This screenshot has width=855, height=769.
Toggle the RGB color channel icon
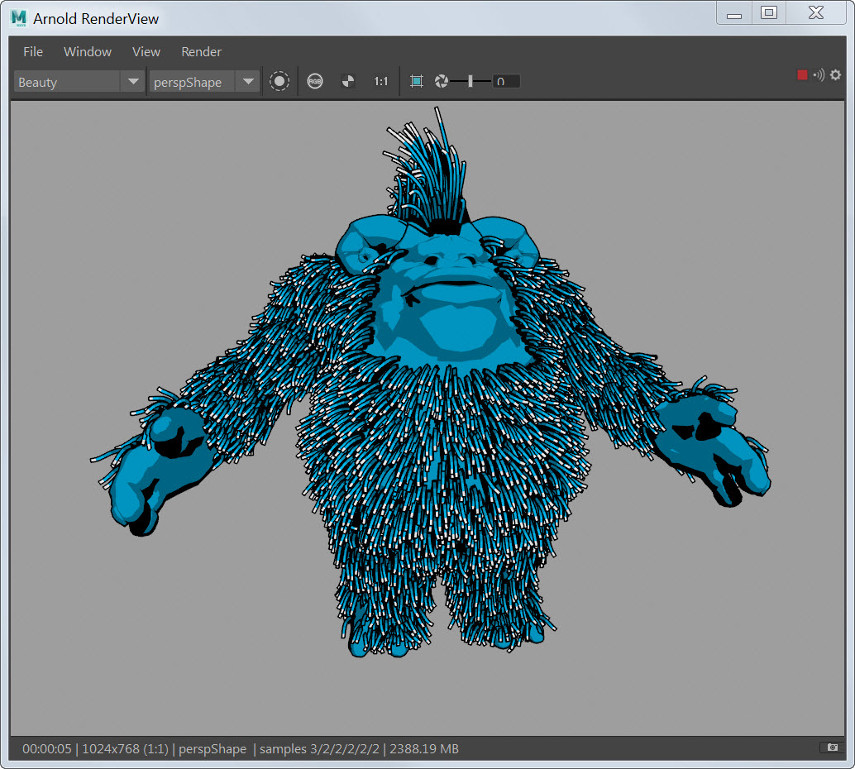coord(315,81)
